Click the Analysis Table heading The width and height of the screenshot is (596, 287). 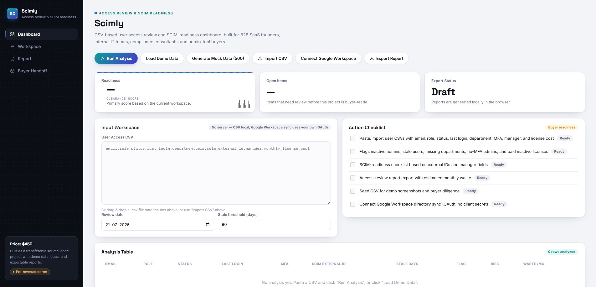(x=117, y=252)
